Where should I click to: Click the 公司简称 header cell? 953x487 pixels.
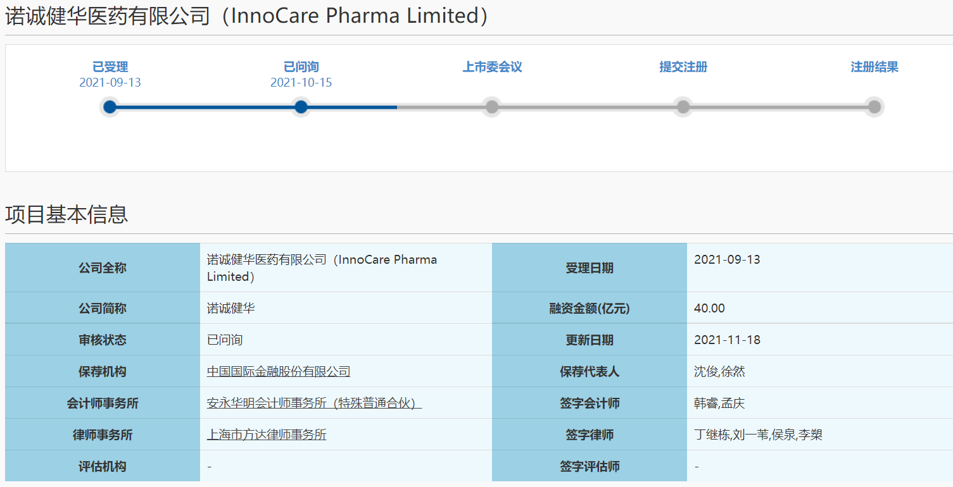pos(103,308)
